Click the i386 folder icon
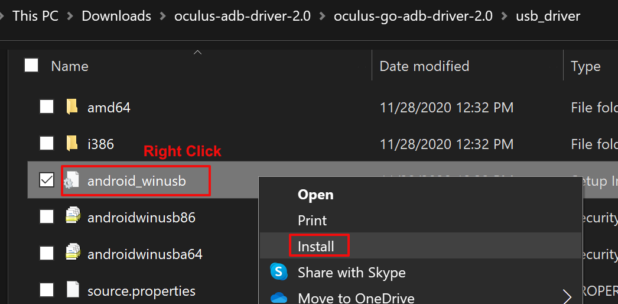 point(72,143)
